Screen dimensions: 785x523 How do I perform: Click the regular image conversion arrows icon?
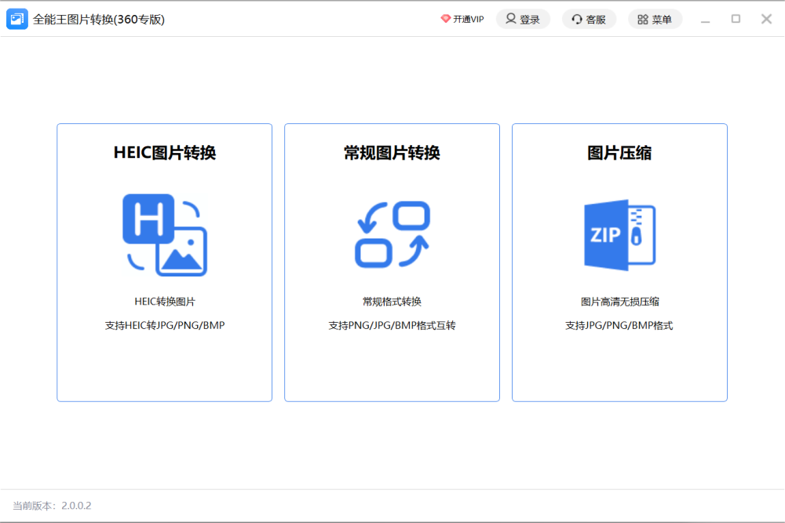click(392, 235)
